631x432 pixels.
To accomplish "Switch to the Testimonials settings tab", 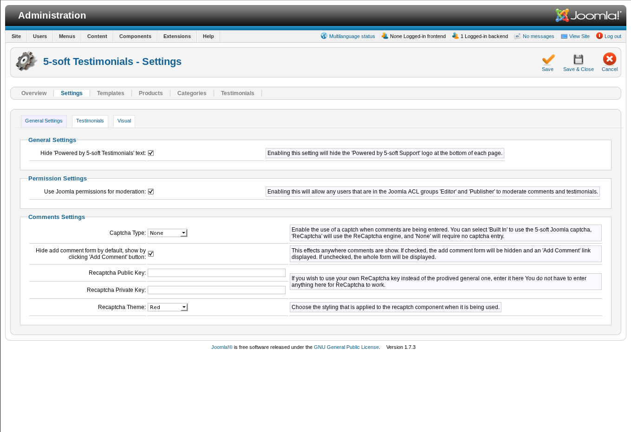I will pos(90,121).
